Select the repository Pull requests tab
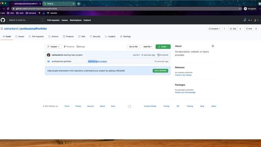This screenshot has height=147, width=261. click(36, 36)
